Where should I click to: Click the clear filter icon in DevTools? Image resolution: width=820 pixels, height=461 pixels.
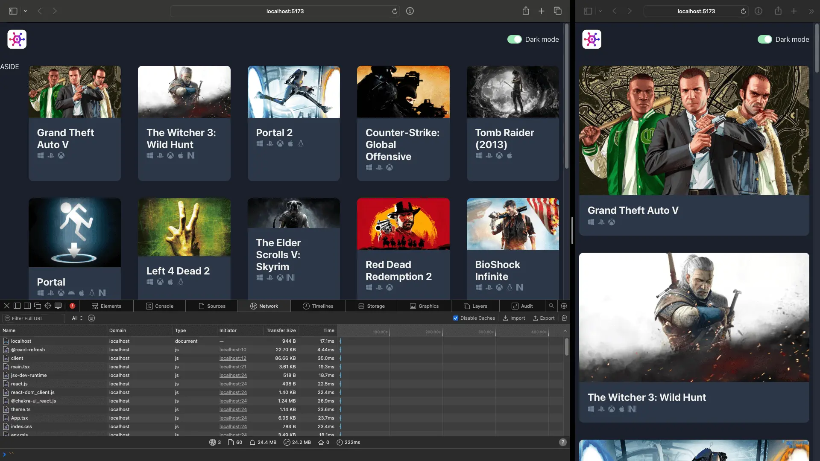point(91,318)
